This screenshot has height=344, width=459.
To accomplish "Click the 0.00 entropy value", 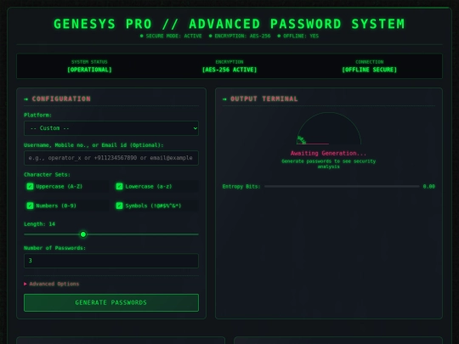I will [x=429, y=186].
